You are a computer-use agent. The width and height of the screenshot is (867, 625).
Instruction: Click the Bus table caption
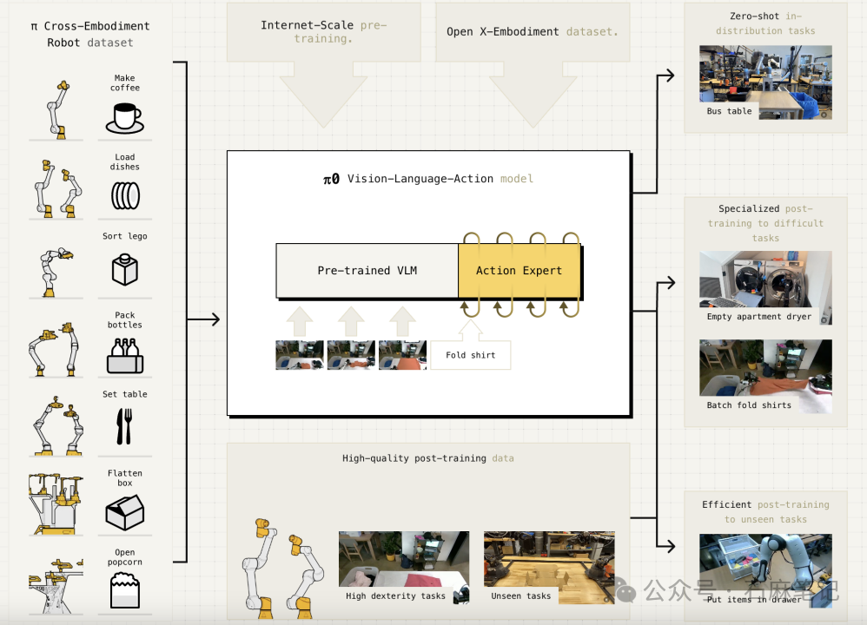pos(730,111)
